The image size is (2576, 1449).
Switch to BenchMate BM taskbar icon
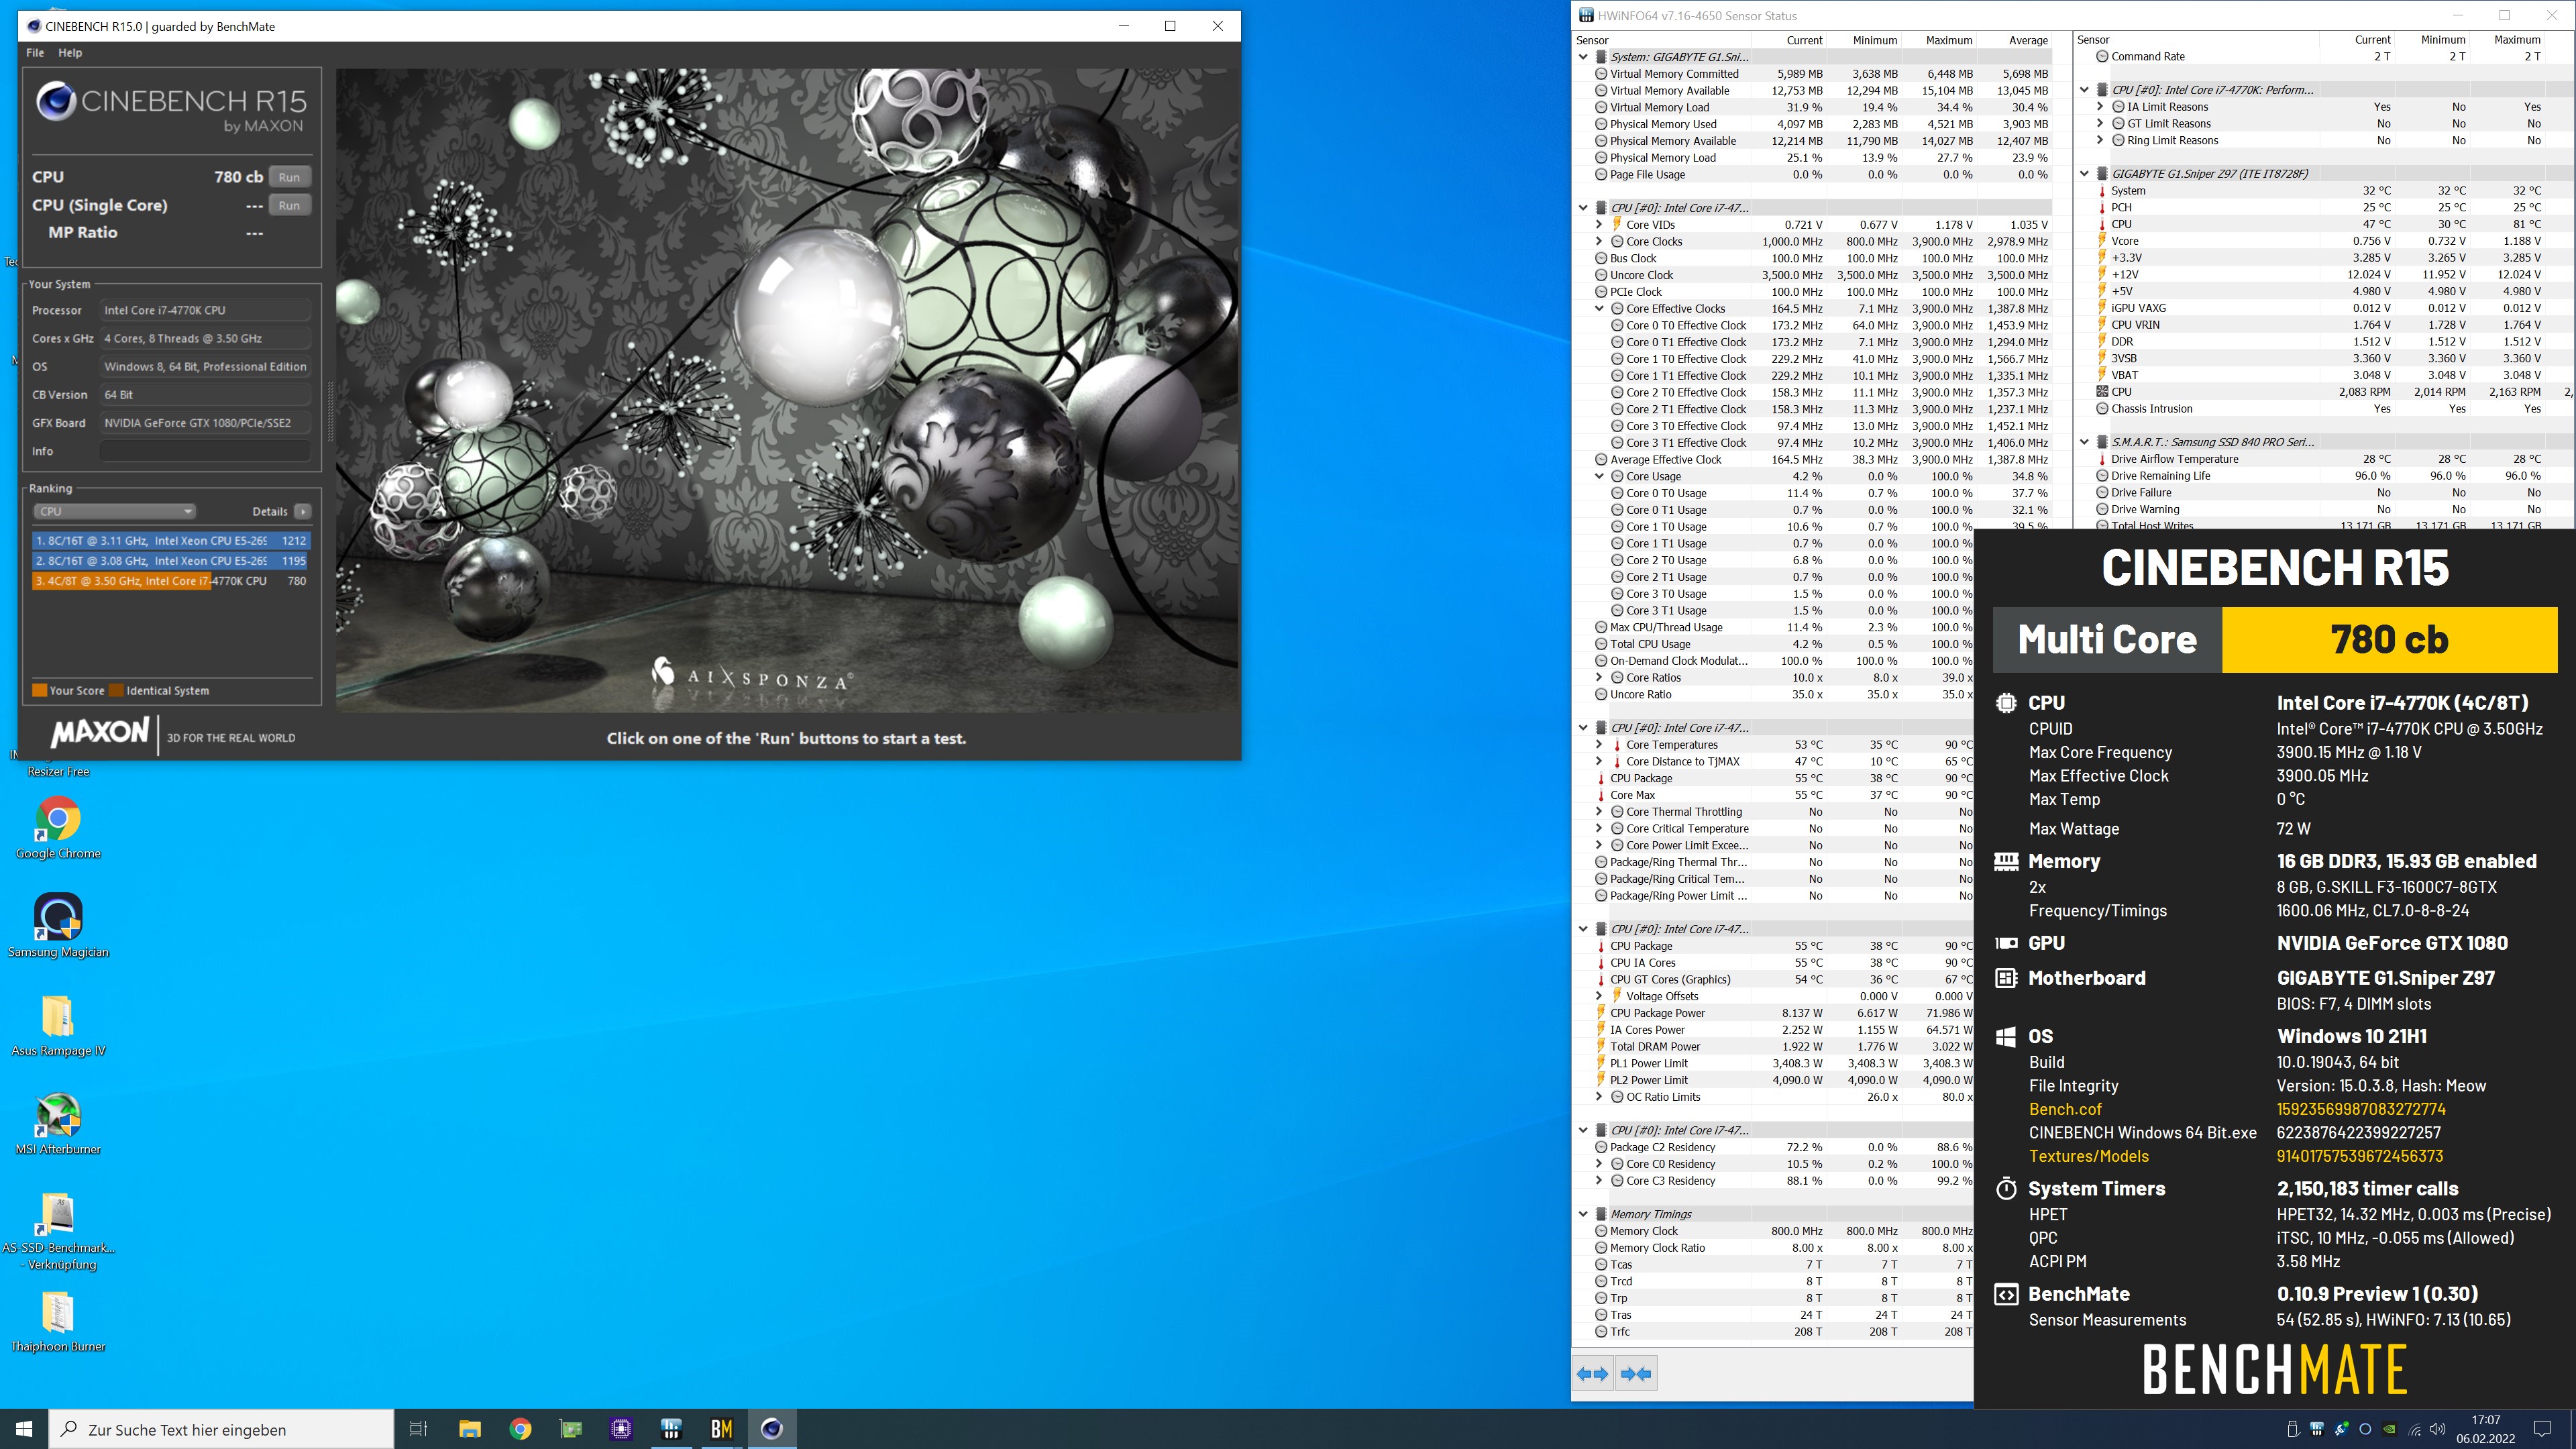tap(721, 1429)
